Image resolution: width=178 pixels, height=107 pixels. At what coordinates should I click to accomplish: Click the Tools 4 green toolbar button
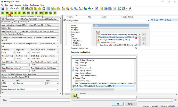point(15,13)
